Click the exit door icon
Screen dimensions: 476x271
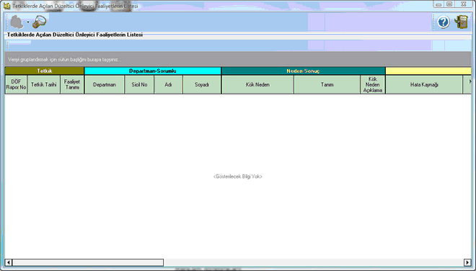[461, 22]
